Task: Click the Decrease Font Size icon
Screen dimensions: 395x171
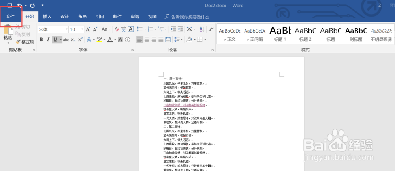Action: [95, 29]
